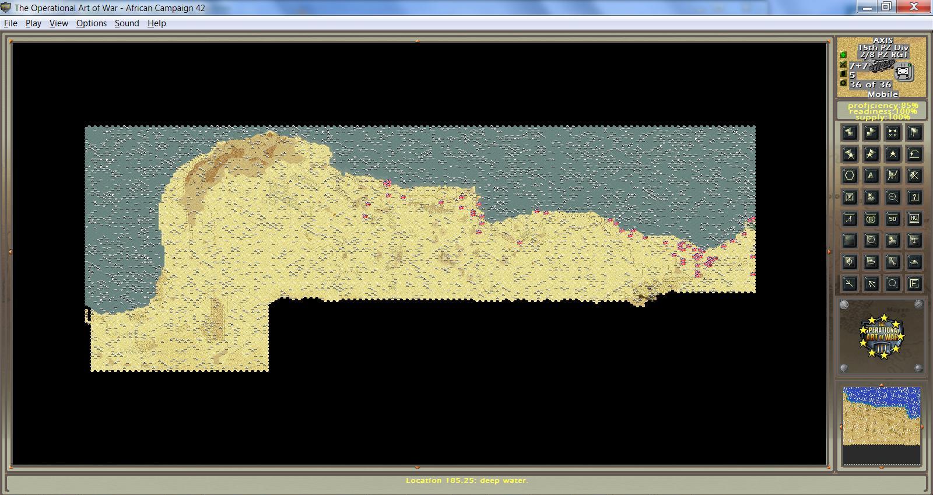Click the right-pointing arrow unit button

tap(871, 132)
